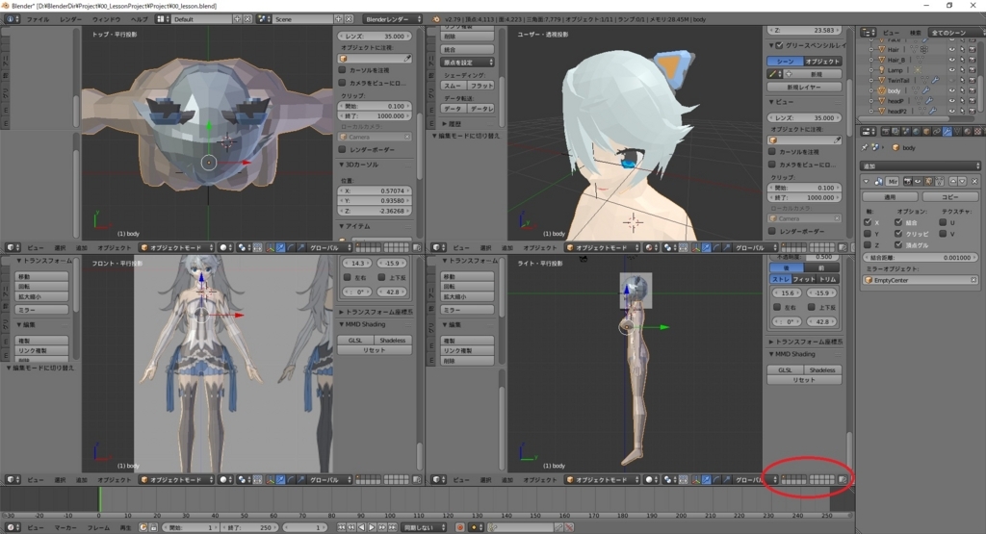Collapse the 3Dカーソル panel

pyautogui.click(x=342, y=165)
